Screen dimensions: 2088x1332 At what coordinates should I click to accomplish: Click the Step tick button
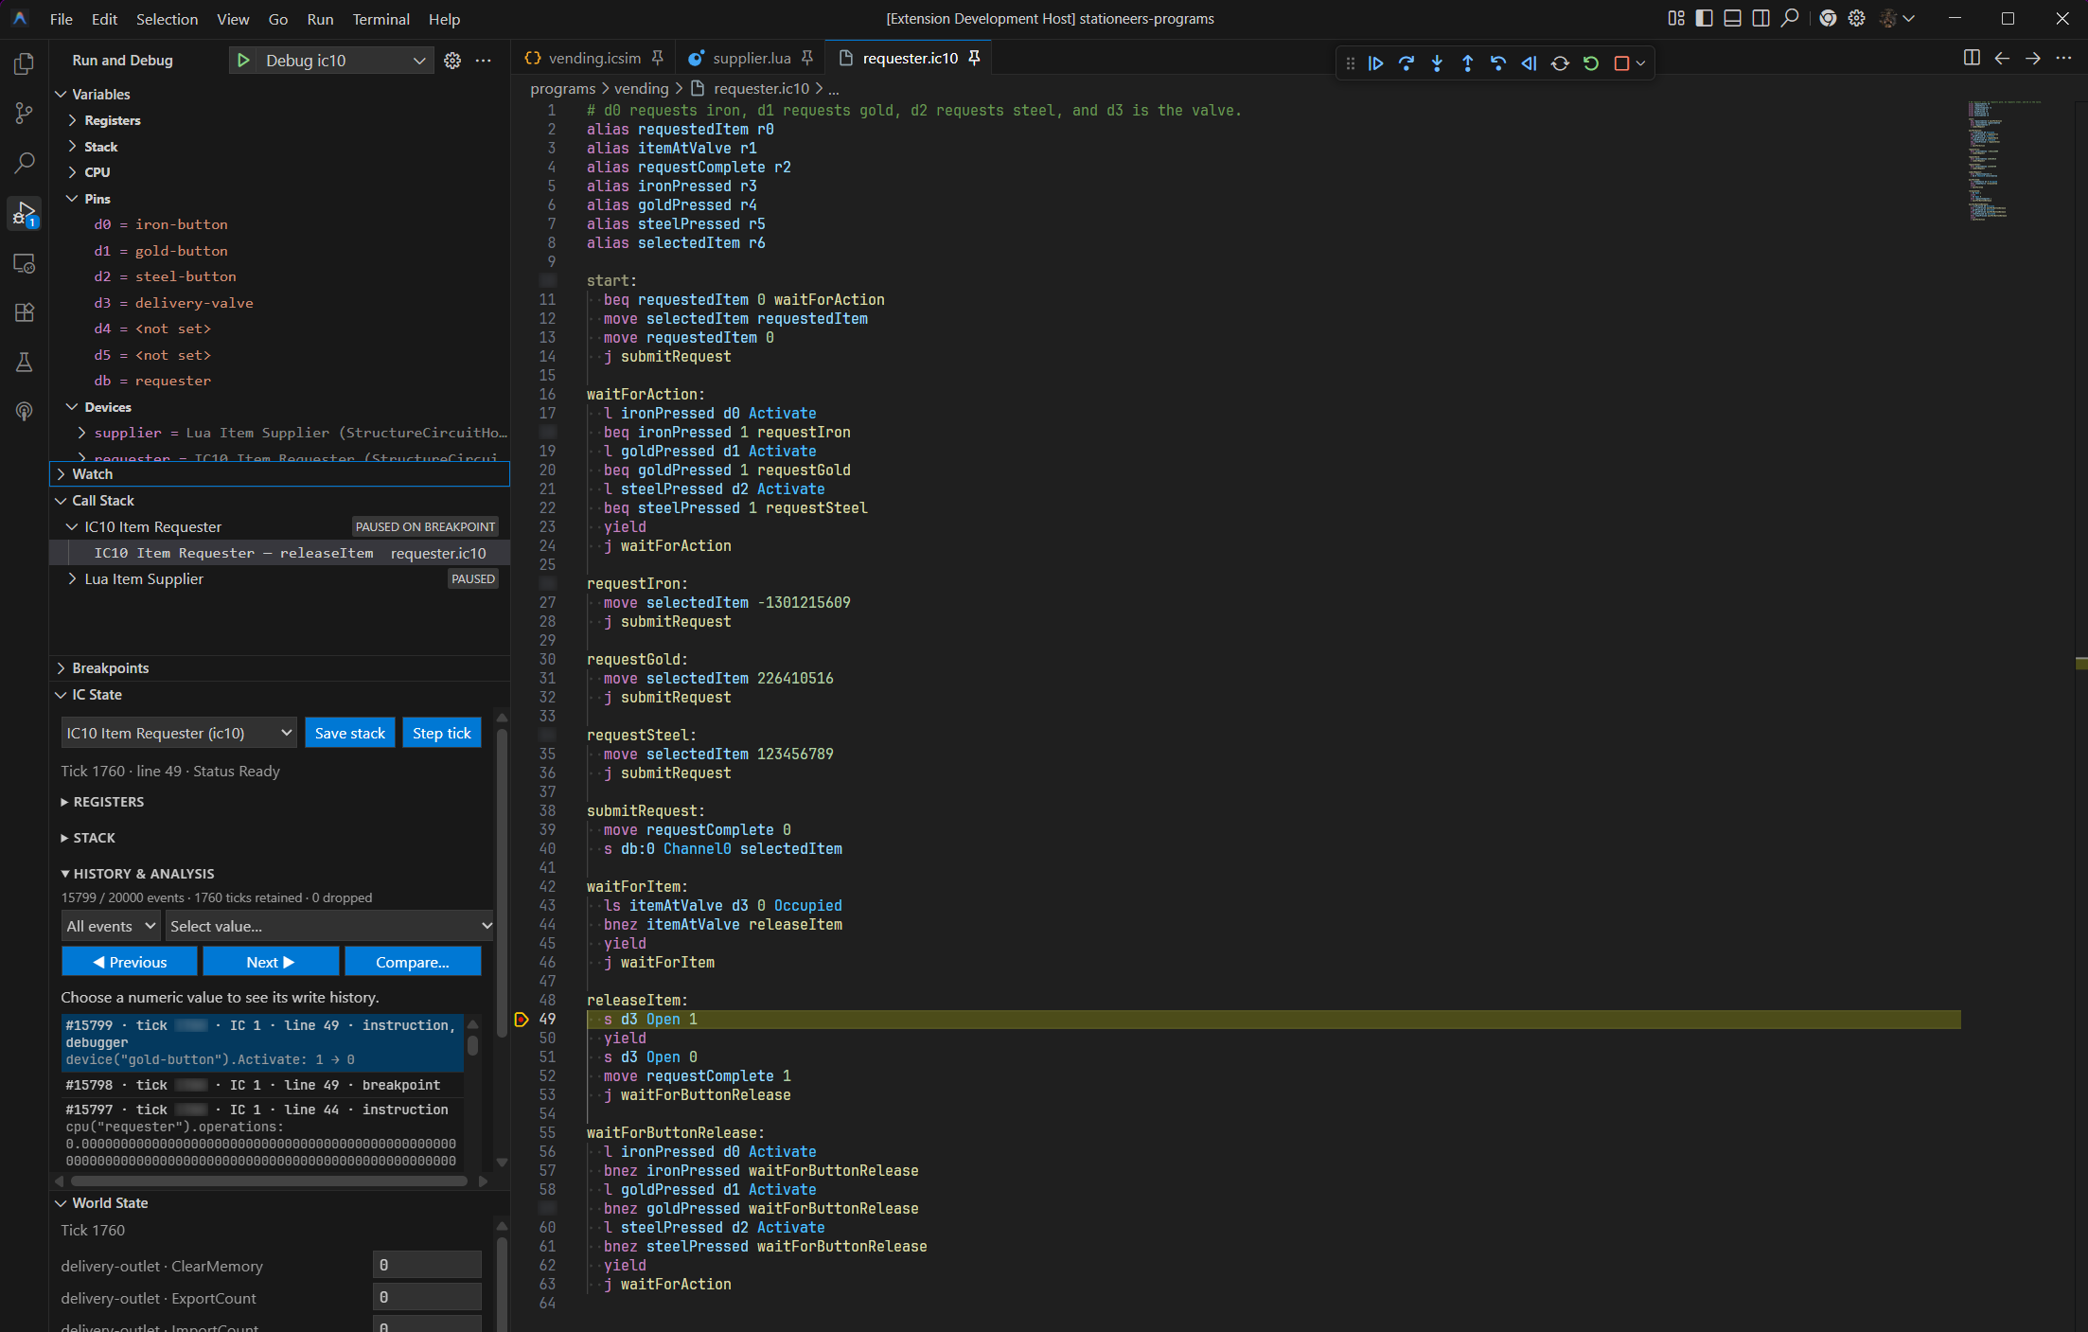coord(442,734)
